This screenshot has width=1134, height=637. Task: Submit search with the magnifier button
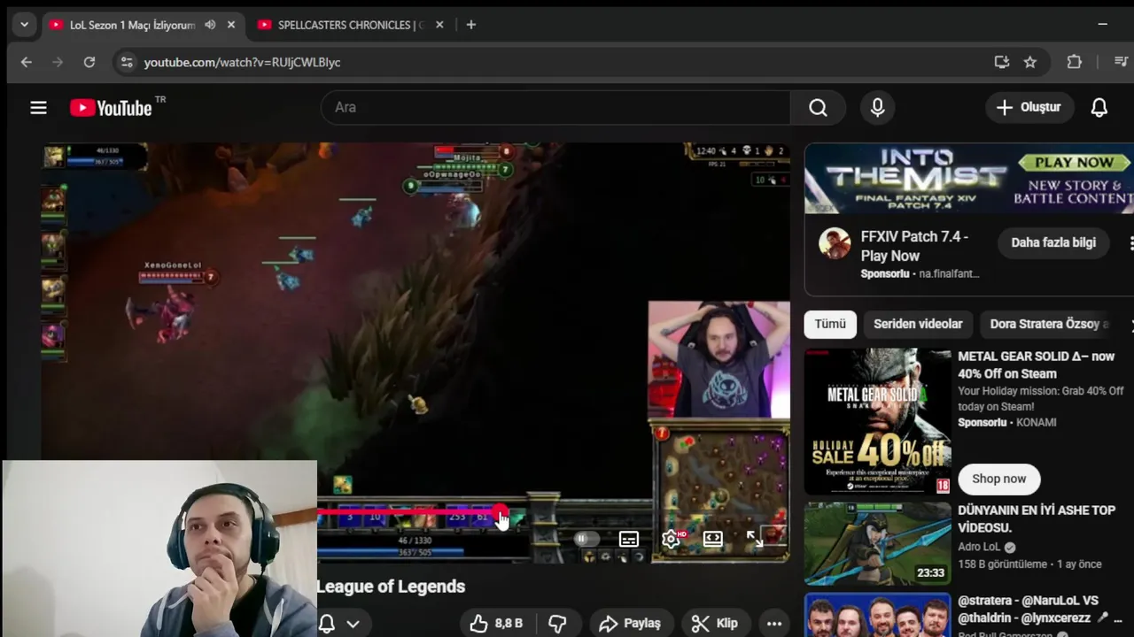(818, 107)
